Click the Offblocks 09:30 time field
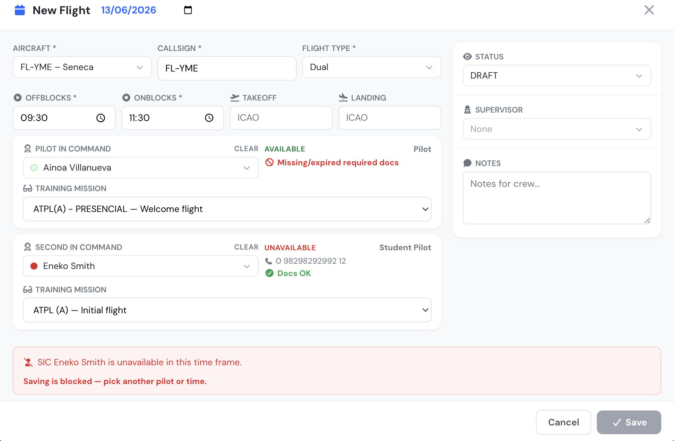This screenshot has width=674, height=441. (64, 118)
